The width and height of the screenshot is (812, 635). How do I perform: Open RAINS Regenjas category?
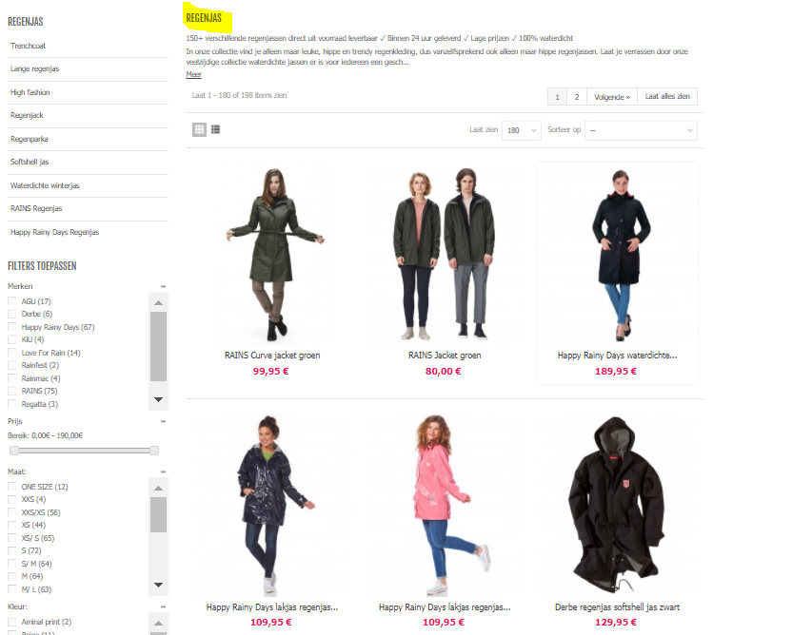[36, 208]
